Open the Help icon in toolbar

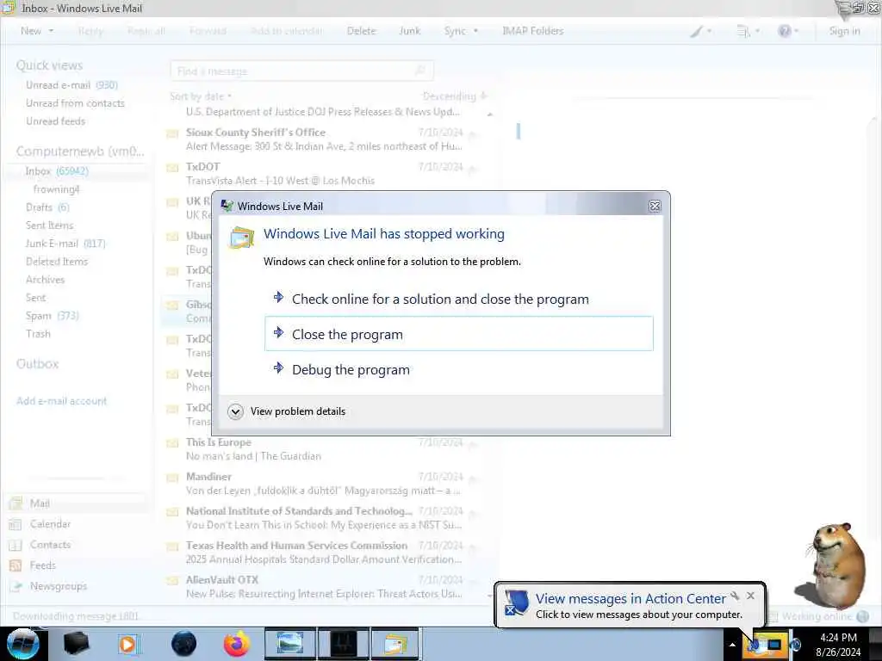click(x=785, y=31)
